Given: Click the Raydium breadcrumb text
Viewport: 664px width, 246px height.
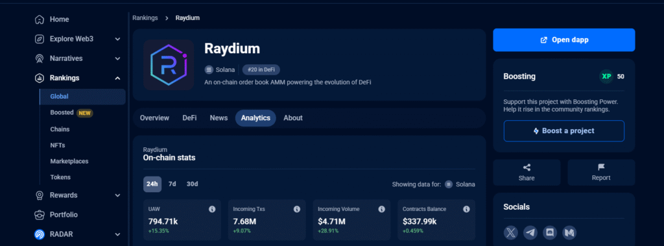Looking at the screenshot, I should coord(187,18).
